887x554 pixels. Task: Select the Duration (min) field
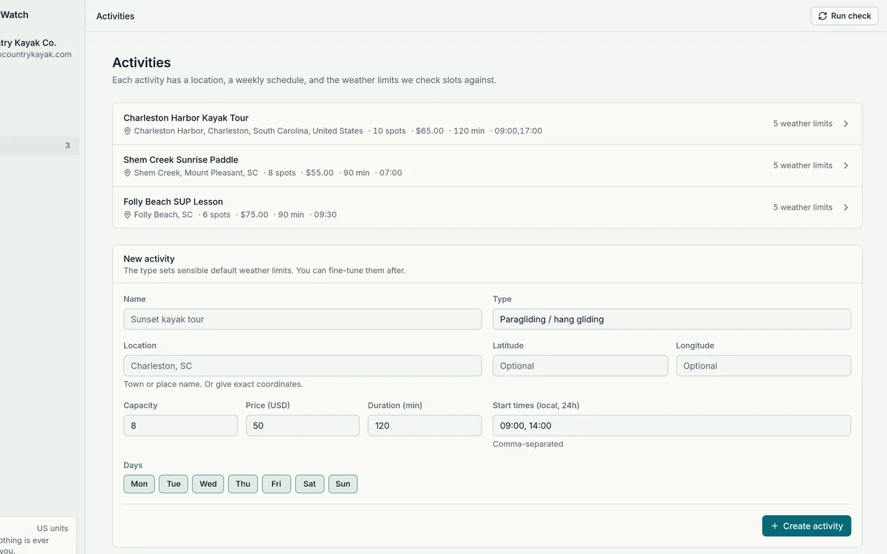(x=425, y=425)
